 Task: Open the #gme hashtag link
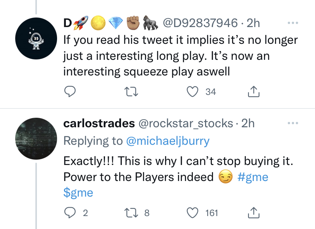(253, 177)
